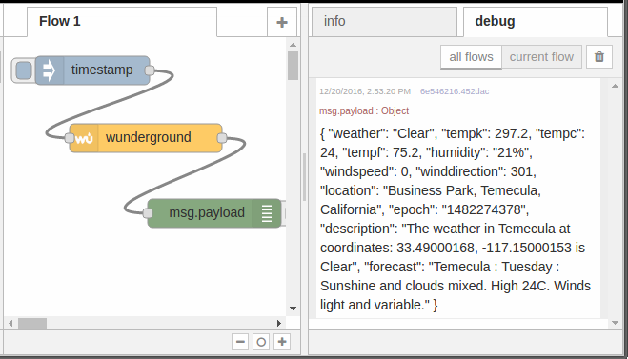The width and height of the screenshot is (628, 359).
Task: Switch to the debug tab
Action: coord(536,22)
